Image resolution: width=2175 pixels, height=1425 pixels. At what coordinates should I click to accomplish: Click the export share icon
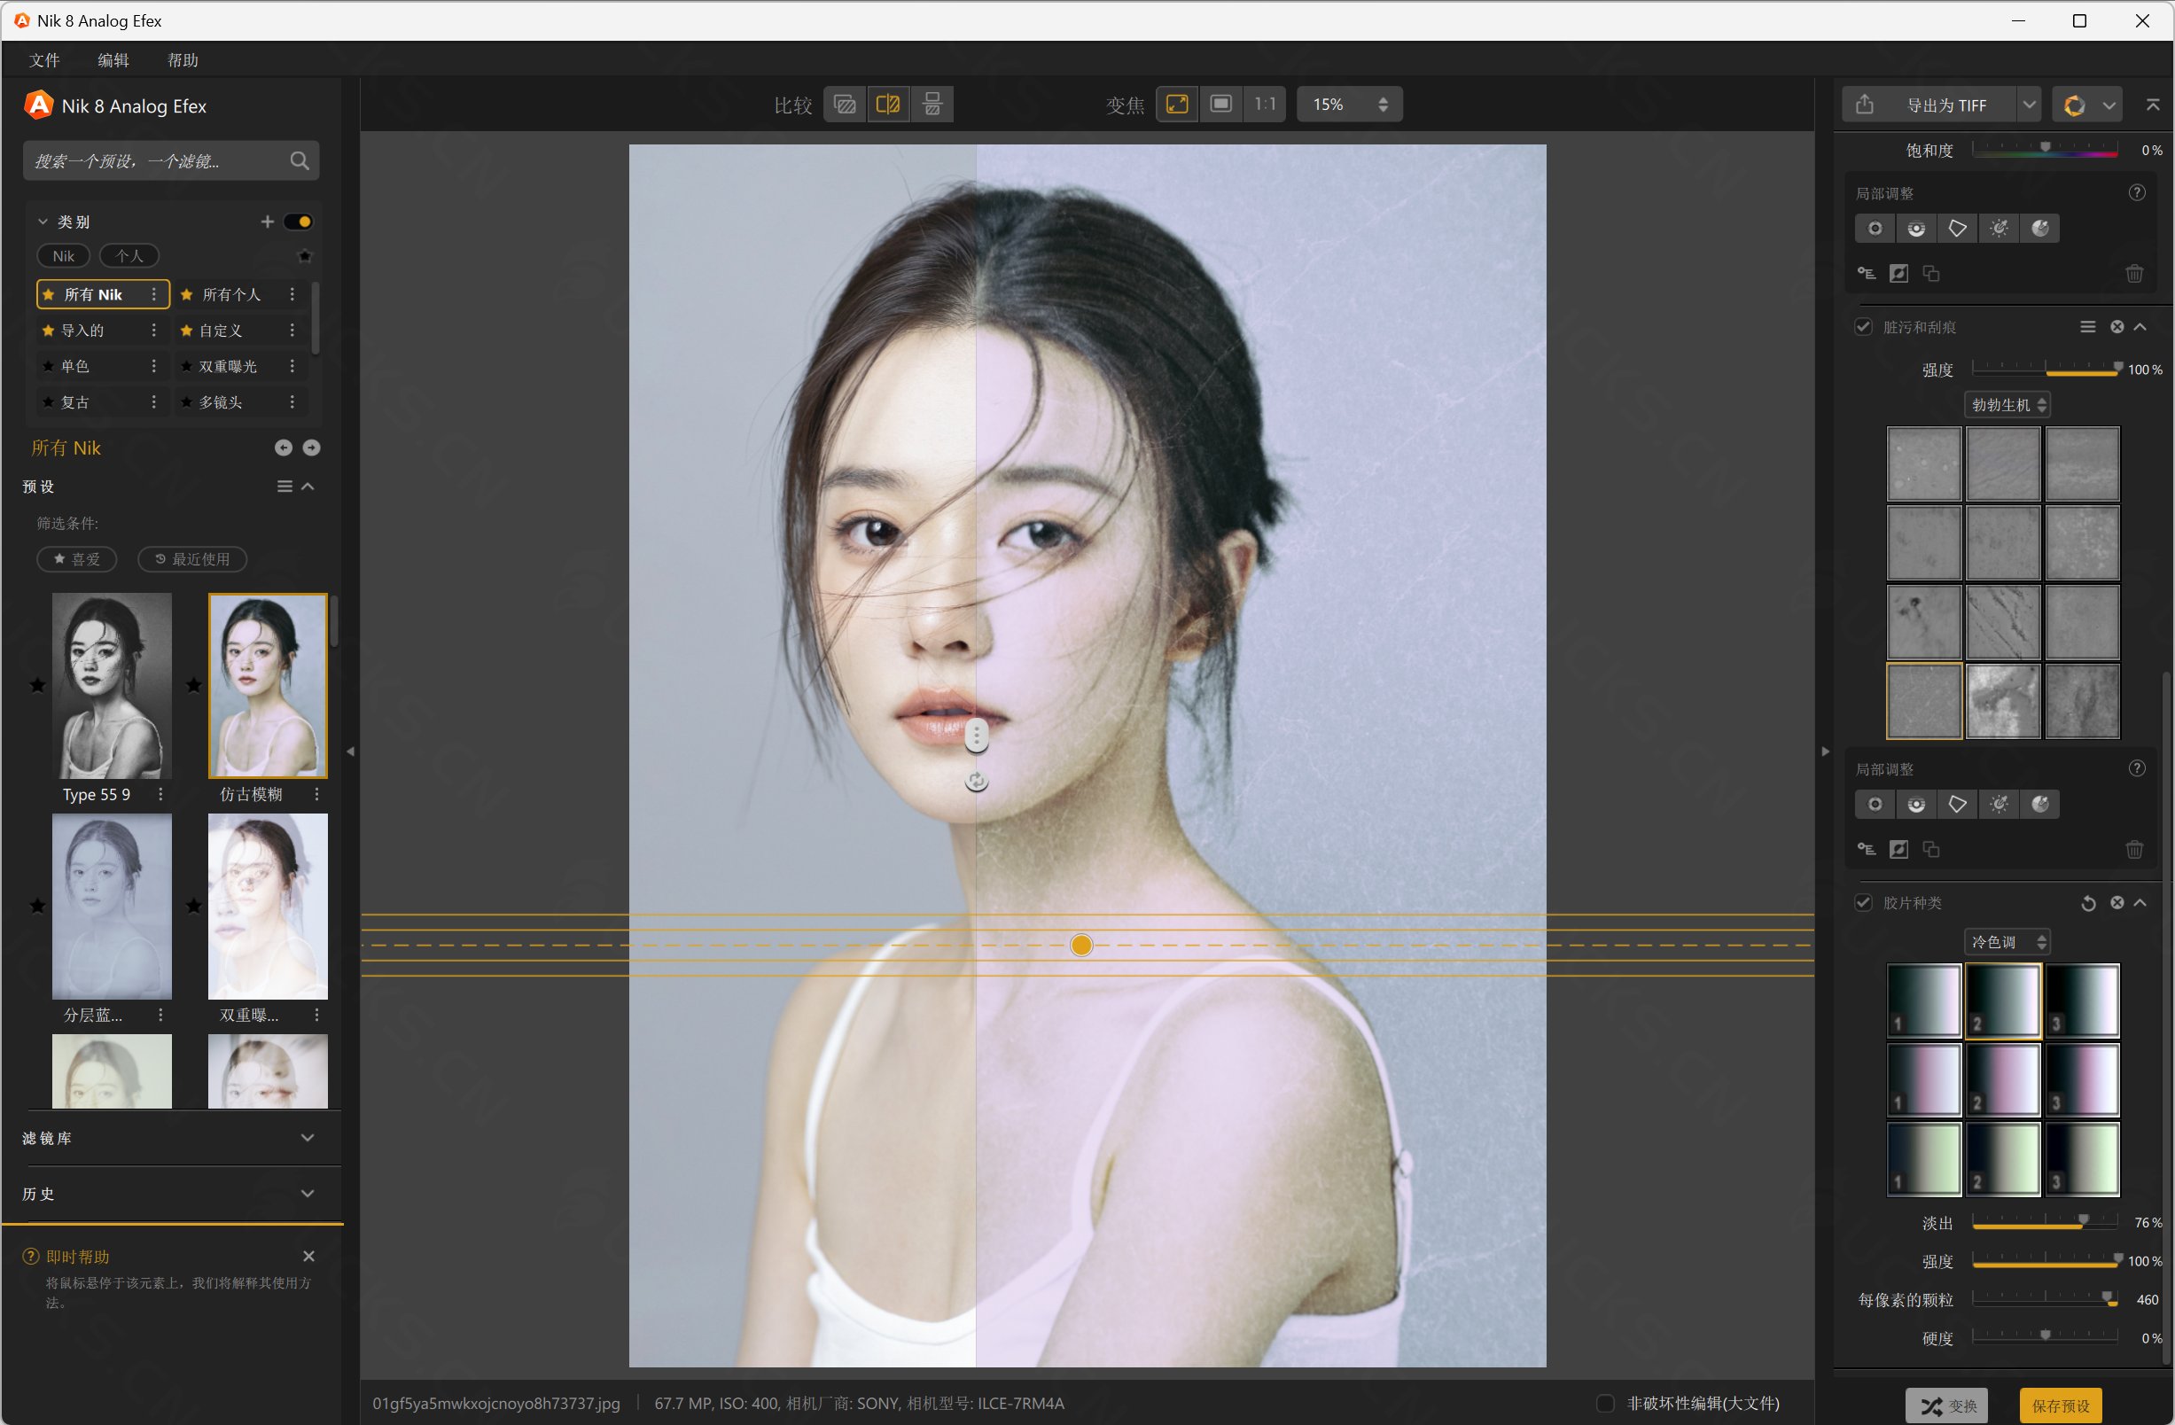click(1865, 105)
